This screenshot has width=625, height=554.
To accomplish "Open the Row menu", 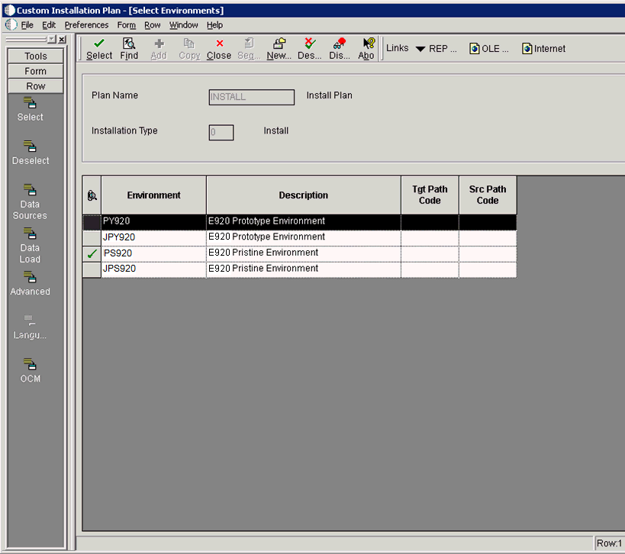I will 153,25.
